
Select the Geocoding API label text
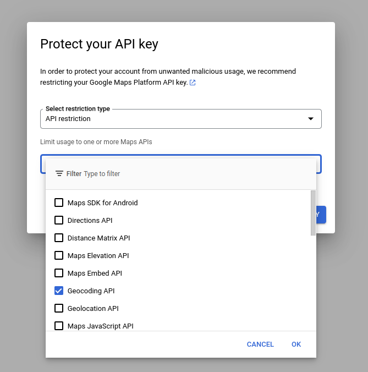click(91, 291)
